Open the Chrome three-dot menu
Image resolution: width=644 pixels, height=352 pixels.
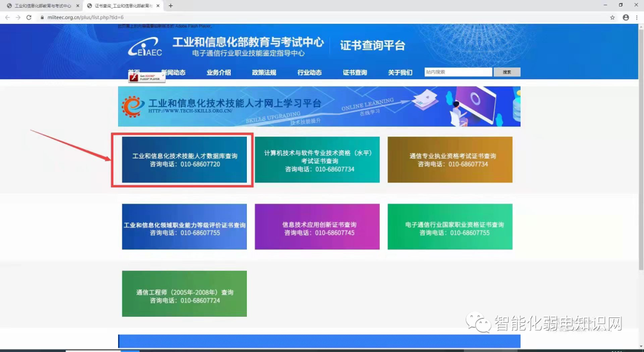coord(637,17)
